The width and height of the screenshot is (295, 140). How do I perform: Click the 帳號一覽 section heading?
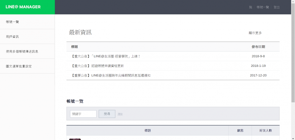point(75,101)
